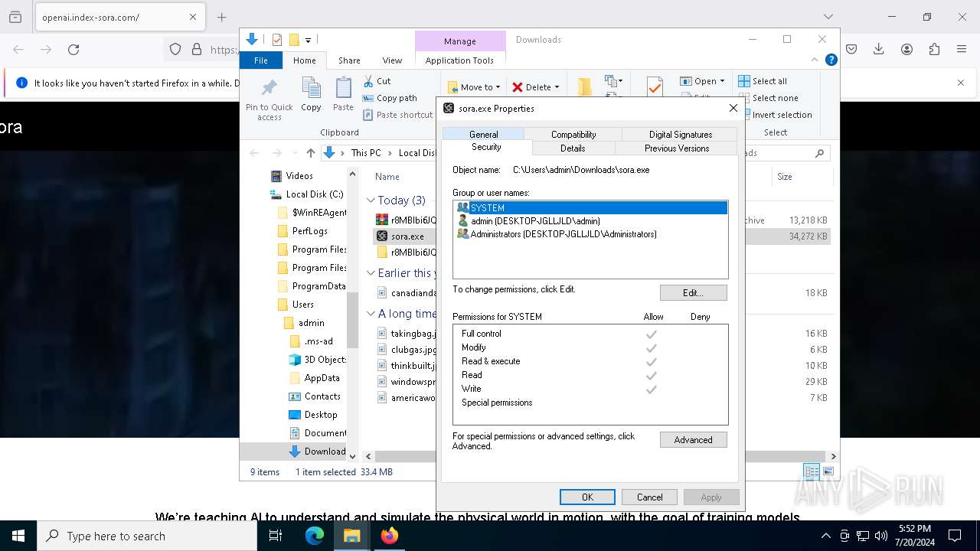Image resolution: width=980 pixels, height=551 pixels.
Task: Click Invert selection in ribbon
Action: [x=775, y=115]
